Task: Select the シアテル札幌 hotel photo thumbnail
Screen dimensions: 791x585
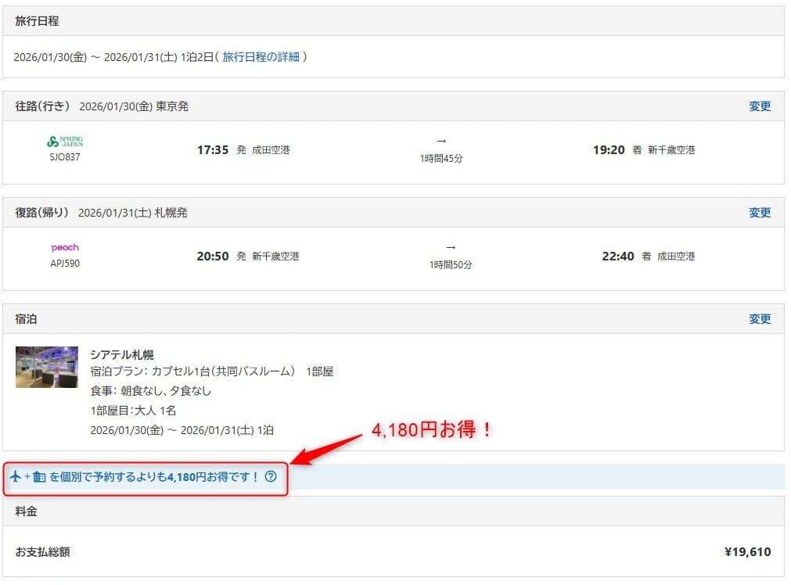Action: (47, 367)
